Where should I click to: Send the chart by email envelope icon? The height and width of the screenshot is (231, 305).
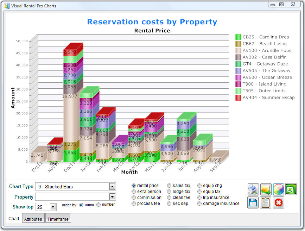click(x=266, y=189)
